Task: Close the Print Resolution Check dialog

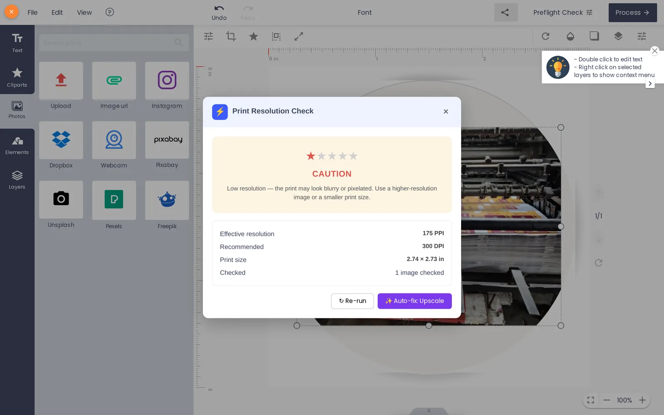Action: (446, 112)
